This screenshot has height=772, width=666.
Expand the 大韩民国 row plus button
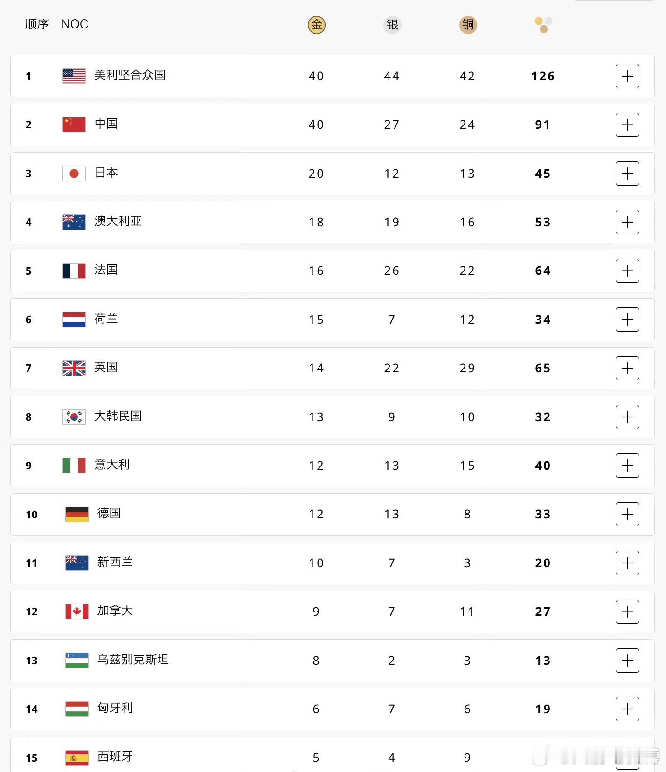(627, 417)
